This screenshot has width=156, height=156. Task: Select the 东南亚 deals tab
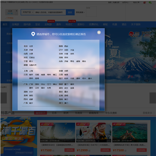[78, 113]
